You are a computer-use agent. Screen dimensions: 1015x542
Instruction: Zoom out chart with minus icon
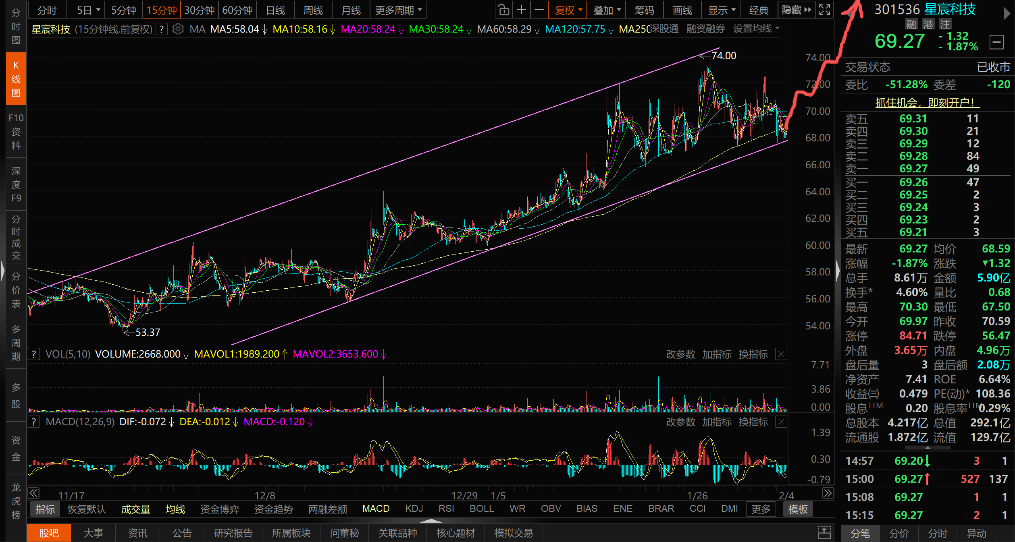click(x=539, y=10)
